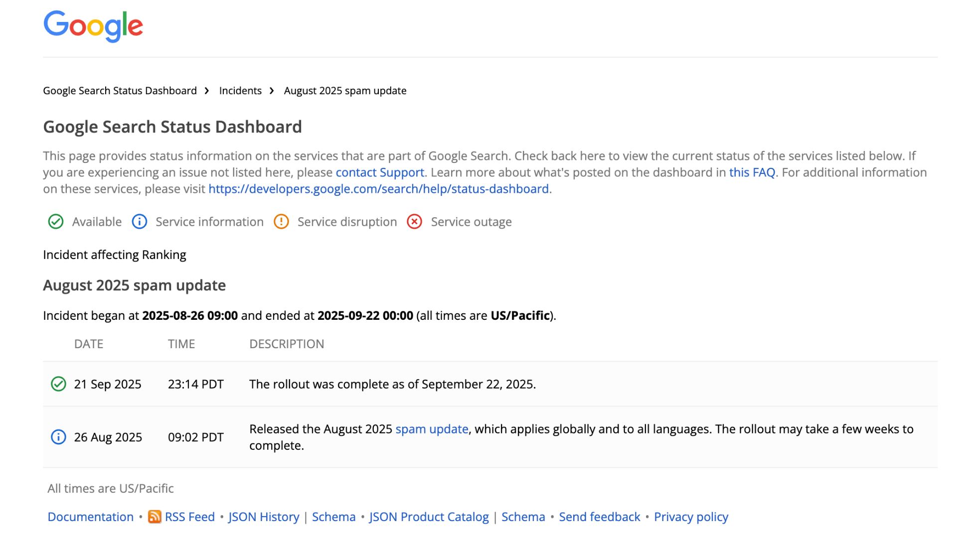Image resolution: width=957 pixels, height=538 pixels.
Task: Click the green check icon beside 21 Sep 2025
Action: coord(59,384)
